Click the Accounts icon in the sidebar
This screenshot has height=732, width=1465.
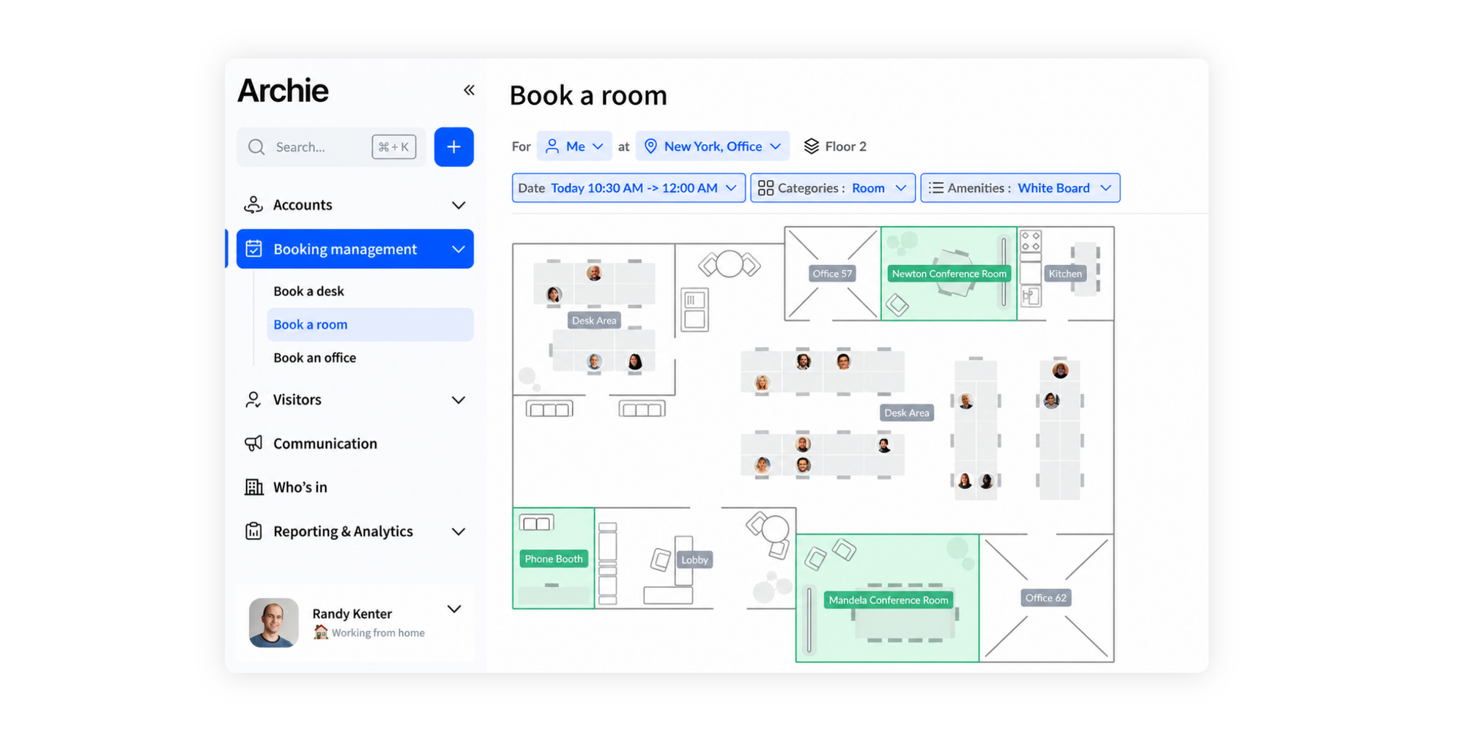(x=253, y=205)
